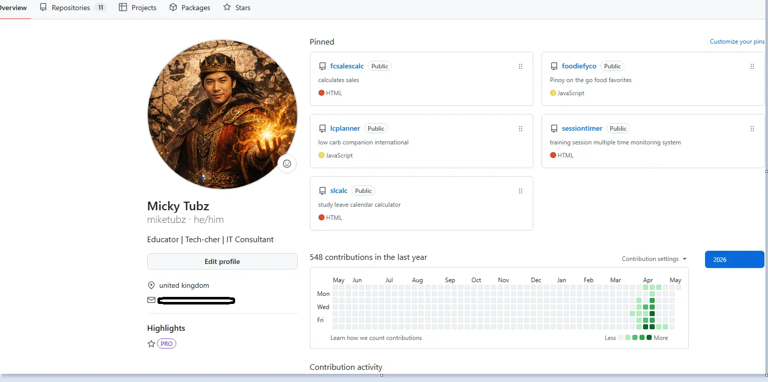Click the 'calculates sales' description
The height and width of the screenshot is (382, 768).
click(339, 80)
